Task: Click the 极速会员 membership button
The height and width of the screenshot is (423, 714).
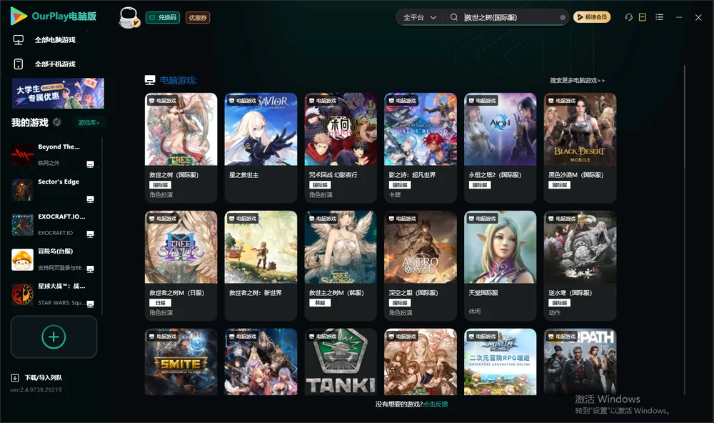Action: click(592, 17)
